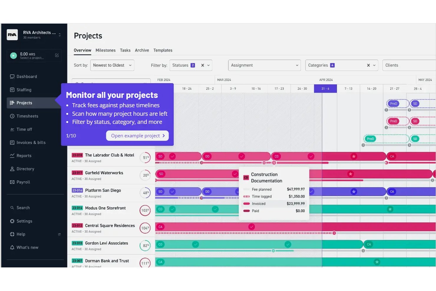The height and width of the screenshot is (291, 436).
Task: Click the CA phase marker on Gordon Levi row
Action: [x=369, y=244]
